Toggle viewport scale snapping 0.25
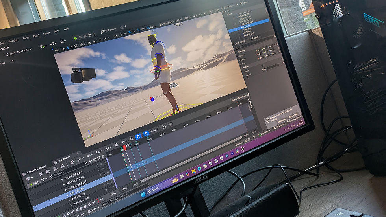The image size is (386, 217). click(x=148, y=28)
